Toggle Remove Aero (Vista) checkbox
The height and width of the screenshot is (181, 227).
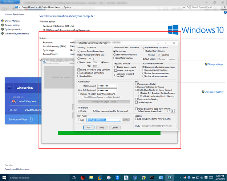pos(136,84)
